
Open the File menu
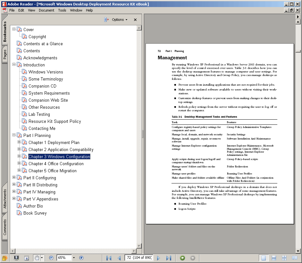coord(12,10)
